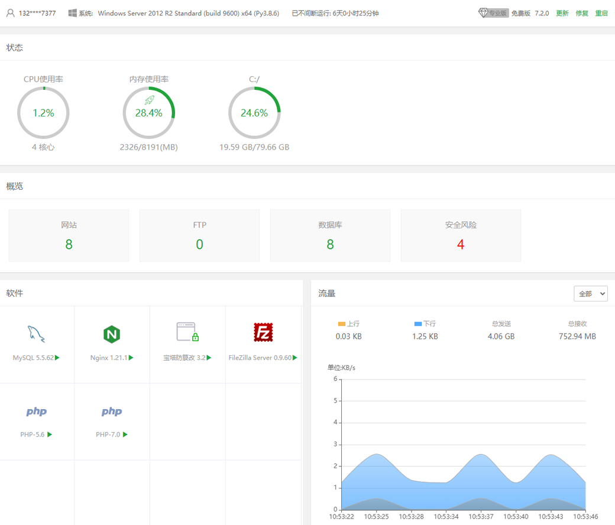Click the PHP-7.0 logo icon
Screen dimensions: 615x525
pos(112,411)
